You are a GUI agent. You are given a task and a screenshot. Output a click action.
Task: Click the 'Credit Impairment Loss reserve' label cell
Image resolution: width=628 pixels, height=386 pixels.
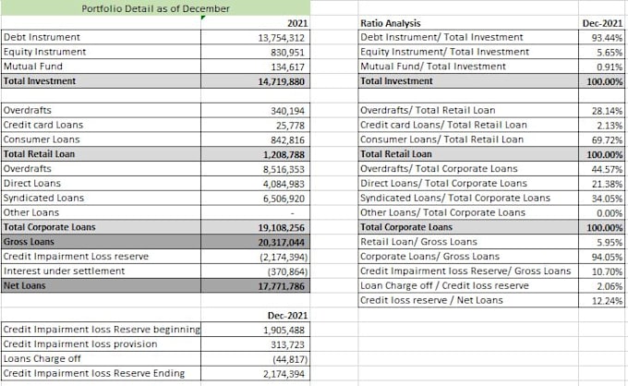(101, 257)
